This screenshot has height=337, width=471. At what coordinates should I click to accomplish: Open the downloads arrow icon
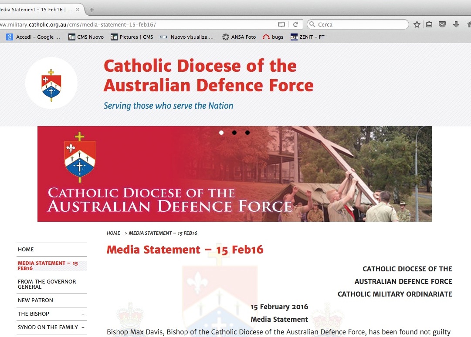click(456, 25)
